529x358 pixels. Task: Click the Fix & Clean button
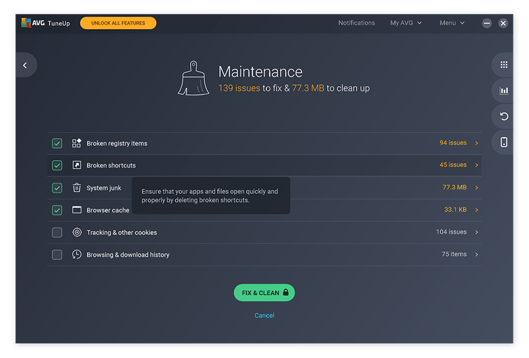click(264, 292)
